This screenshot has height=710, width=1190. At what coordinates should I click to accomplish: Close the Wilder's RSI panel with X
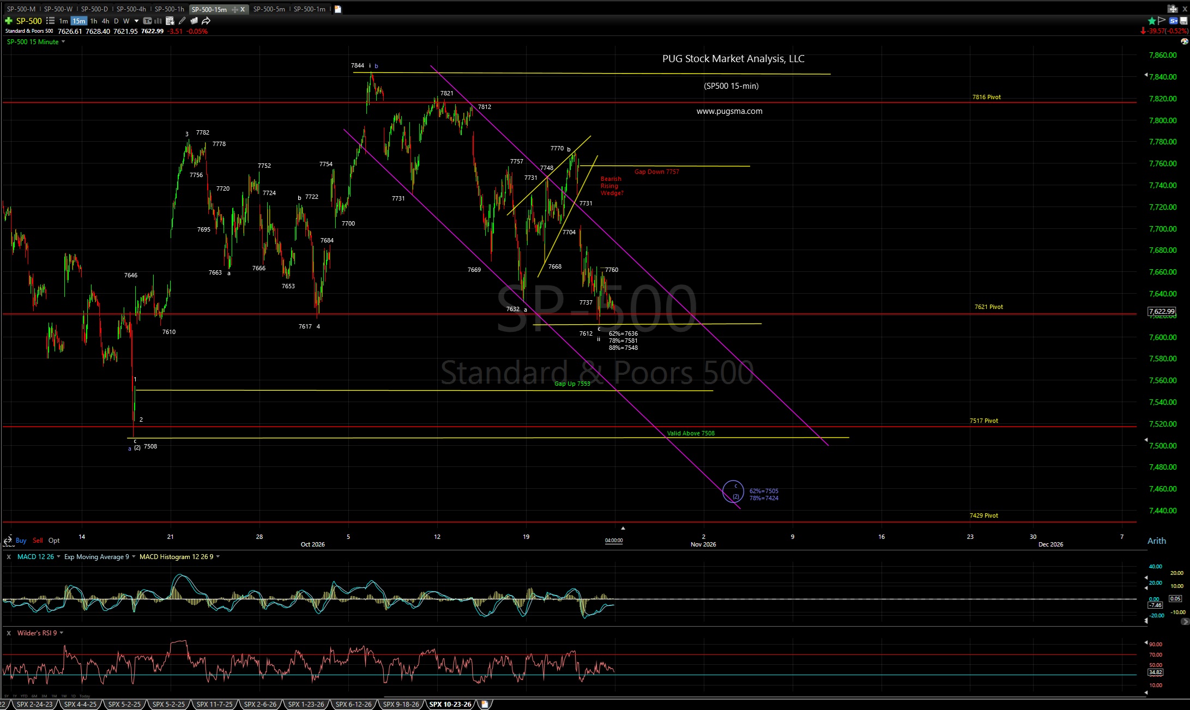coord(9,633)
